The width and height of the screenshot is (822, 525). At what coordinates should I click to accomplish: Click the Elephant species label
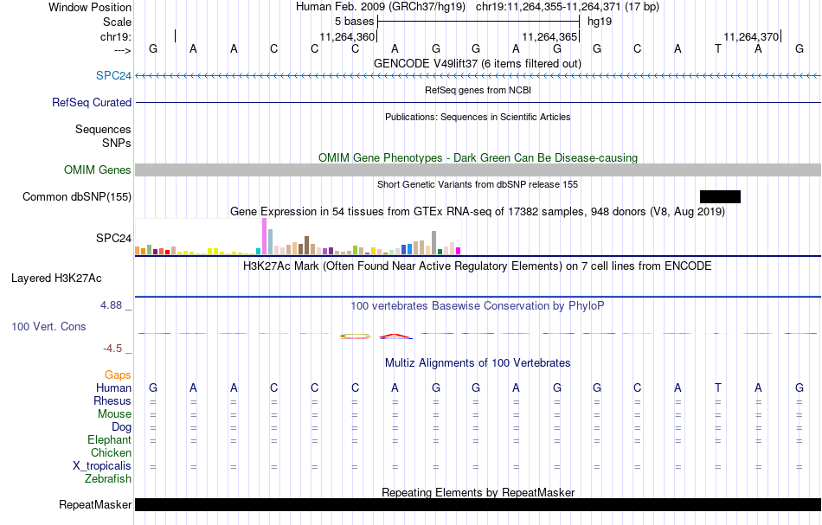[109, 439]
